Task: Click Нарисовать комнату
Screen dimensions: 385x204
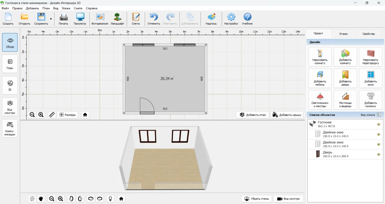Action: coord(320,57)
